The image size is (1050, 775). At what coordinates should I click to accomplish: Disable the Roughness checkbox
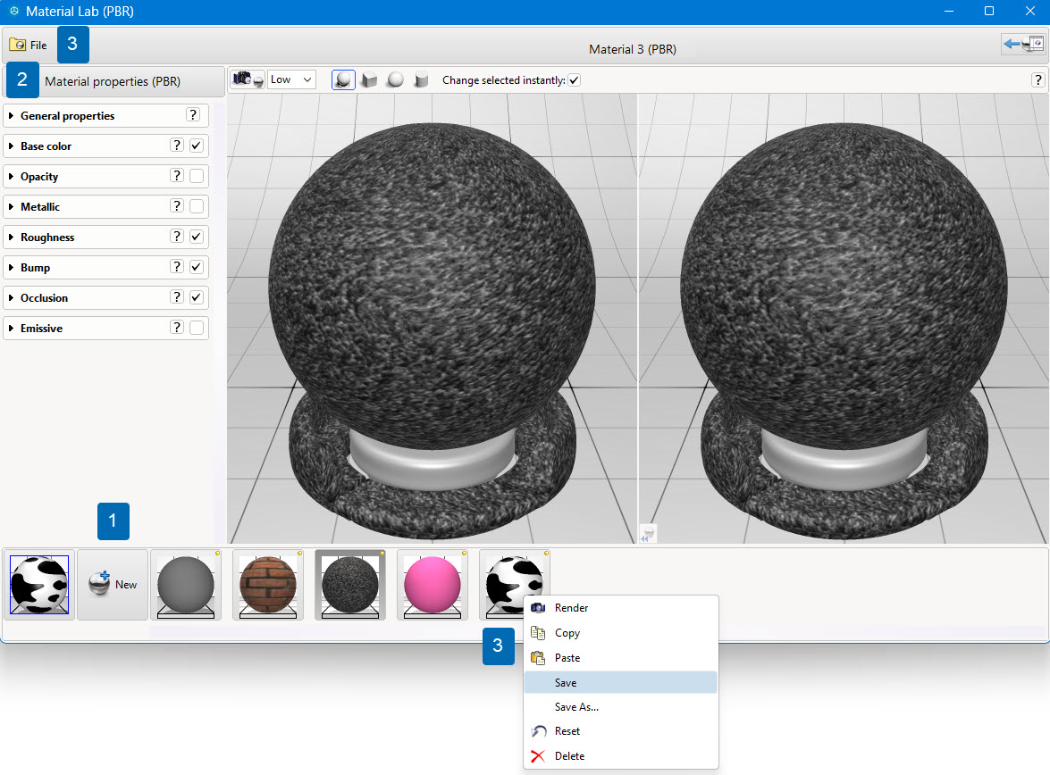[197, 237]
